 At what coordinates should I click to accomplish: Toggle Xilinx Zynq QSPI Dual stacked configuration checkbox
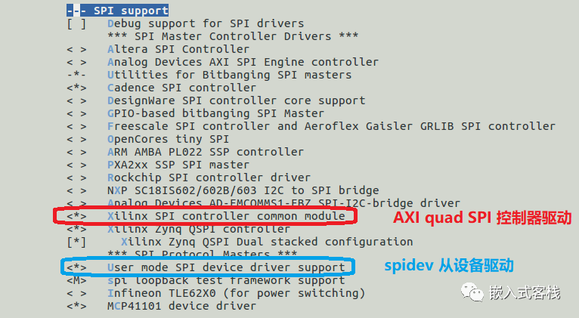(76, 242)
